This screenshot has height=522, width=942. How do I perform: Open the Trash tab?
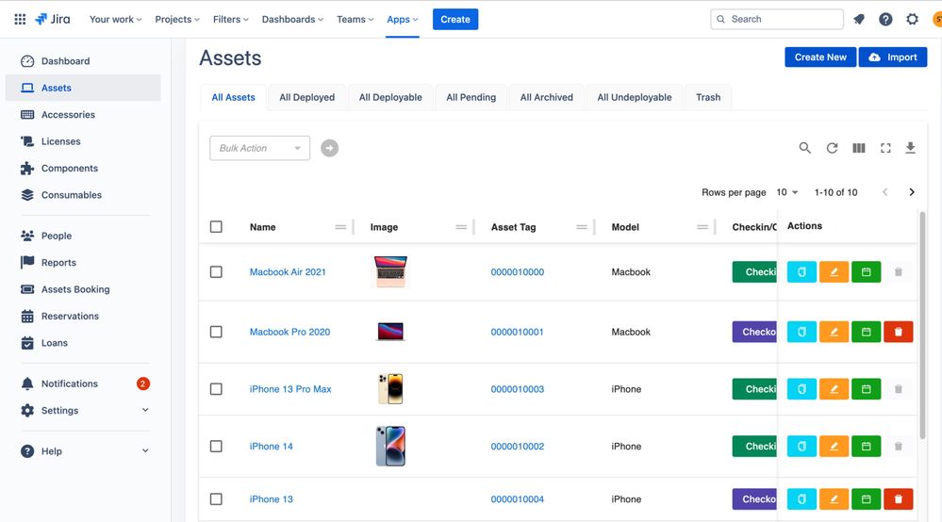(708, 97)
